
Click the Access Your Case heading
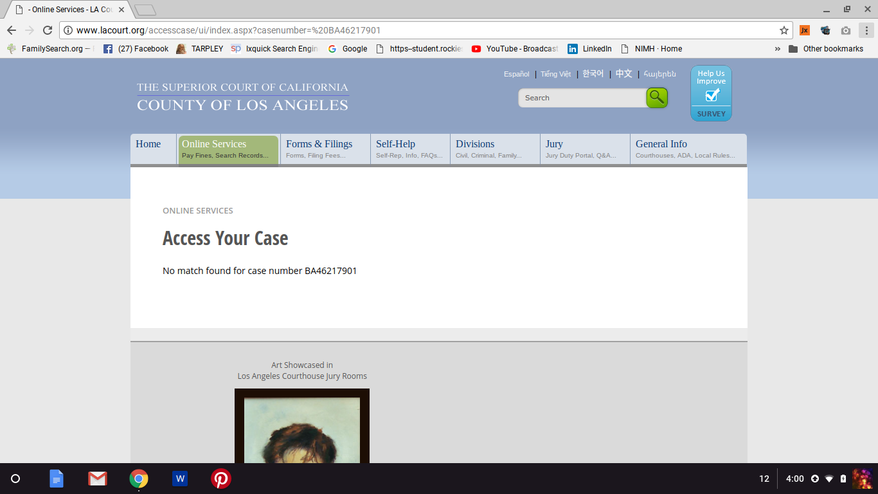click(x=226, y=238)
